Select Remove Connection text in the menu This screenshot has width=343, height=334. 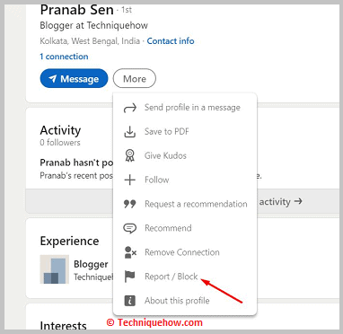[x=182, y=252]
